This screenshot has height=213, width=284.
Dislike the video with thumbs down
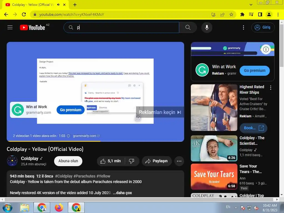pyautogui.click(x=132, y=161)
